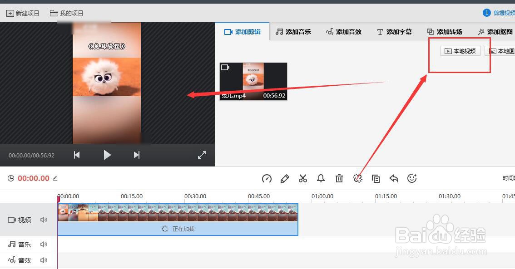Click the 本地视频 import button
515x269 pixels.
coord(460,51)
